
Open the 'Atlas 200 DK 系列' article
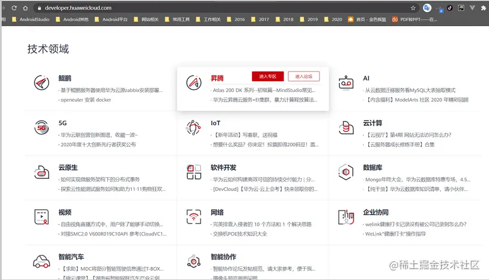(264, 90)
